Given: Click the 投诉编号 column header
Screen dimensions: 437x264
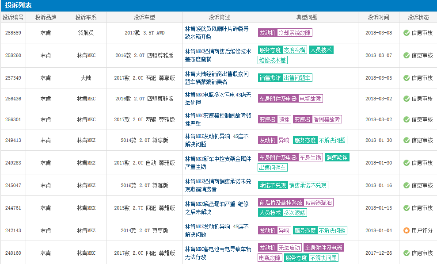Looking at the screenshot, I should pyautogui.click(x=13, y=17).
